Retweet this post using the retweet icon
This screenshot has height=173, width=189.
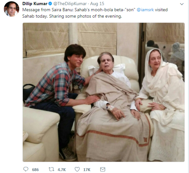(x=51, y=169)
